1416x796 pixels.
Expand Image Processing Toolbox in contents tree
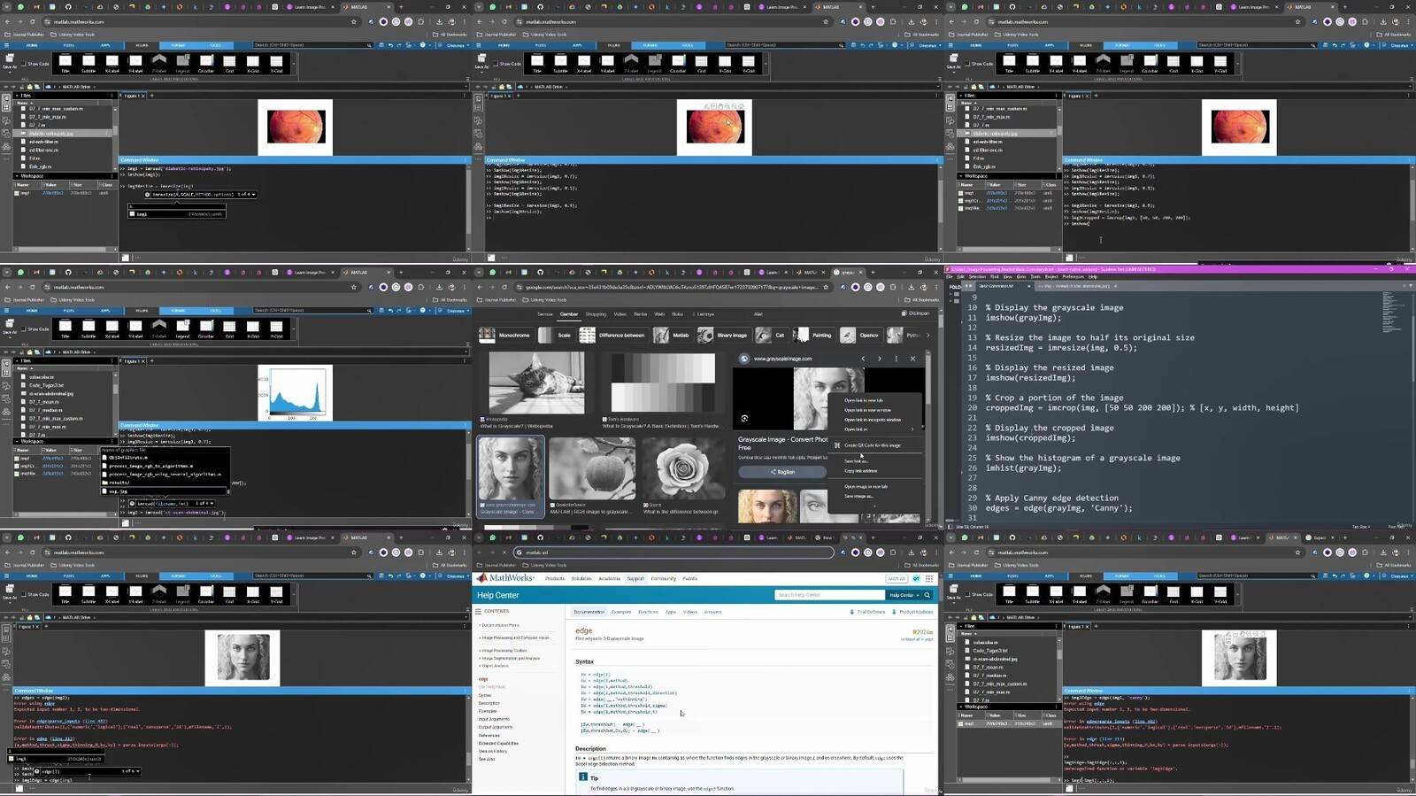pyautogui.click(x=504, y=651)
